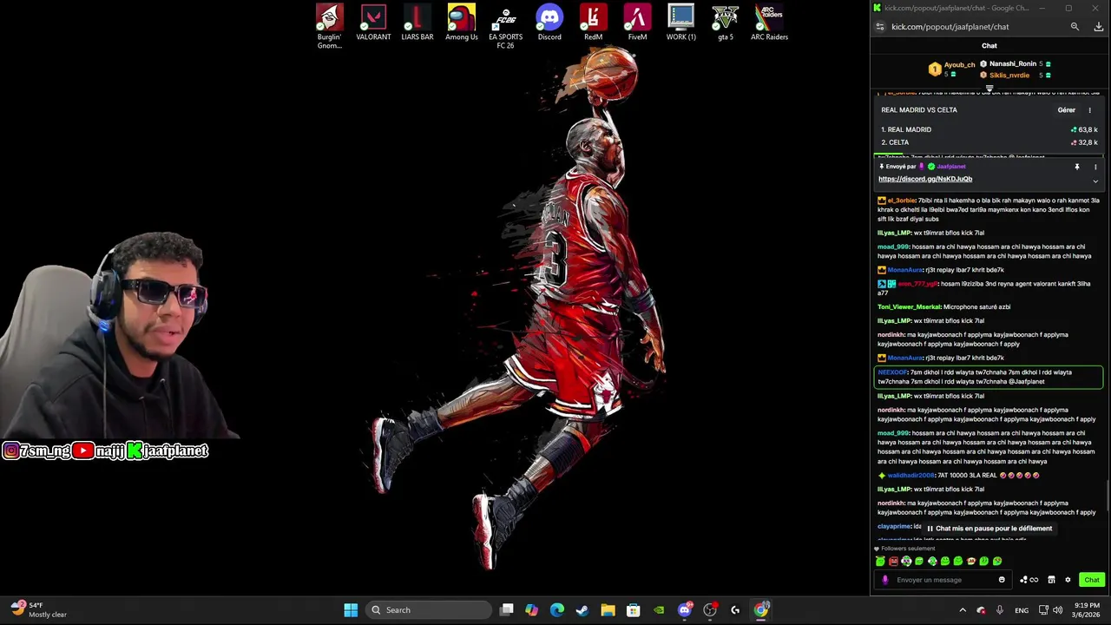The height and width of the screenshot is (625, 1111).
Task: Click the chat scrollbar thumb
Action: (1108, 496)
